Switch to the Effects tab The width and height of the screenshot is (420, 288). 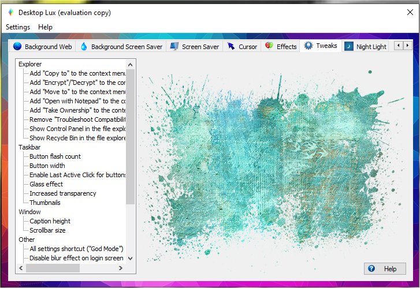pyautogui.click(x=281, y=47)
